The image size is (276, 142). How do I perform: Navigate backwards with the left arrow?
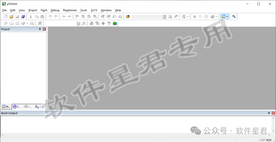64,17
